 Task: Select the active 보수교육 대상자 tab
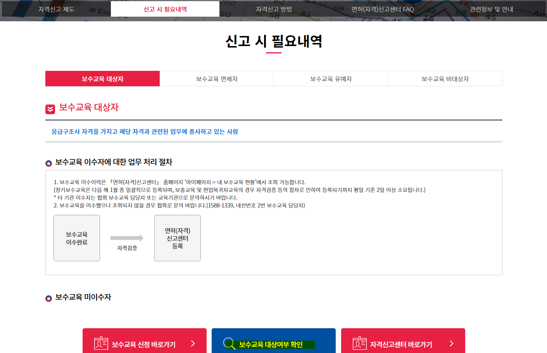[102, 78]
